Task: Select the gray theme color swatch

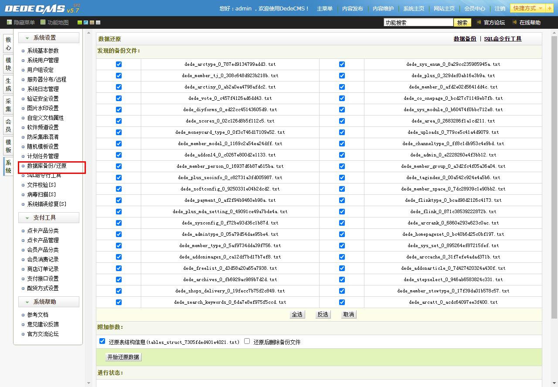Action: coord(98,22)
